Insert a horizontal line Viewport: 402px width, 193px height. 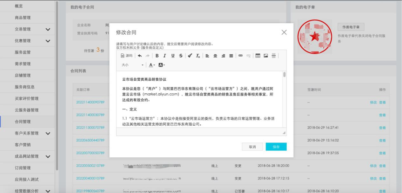(273, 56)
